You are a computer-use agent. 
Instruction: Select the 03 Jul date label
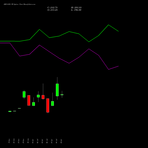(42, 141)
